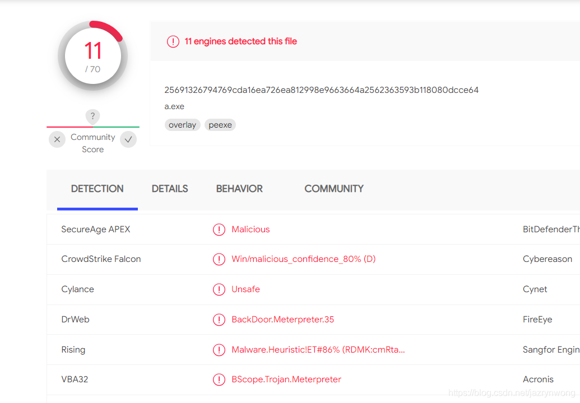This screenshot has height=403, width=580.
Task: Select the file SHA-256 hash text
Action: [322, 90]
